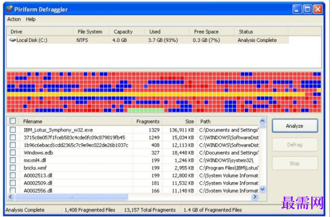The width and height of the screenshot is (332, 217).
Task: Click the Used column header
Action: [x=167, y=32]
